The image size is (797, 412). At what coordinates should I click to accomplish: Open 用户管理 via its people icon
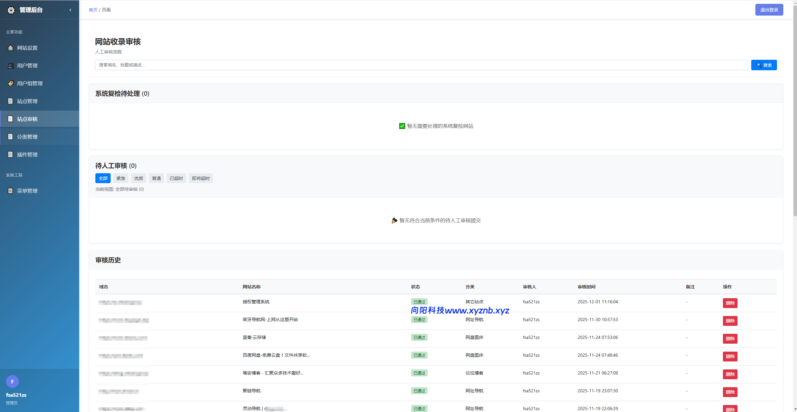10,65
